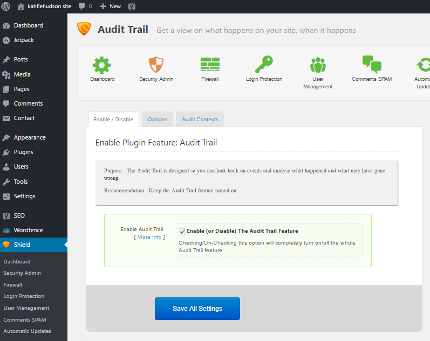Open the Users menu

tap(33, 166)
